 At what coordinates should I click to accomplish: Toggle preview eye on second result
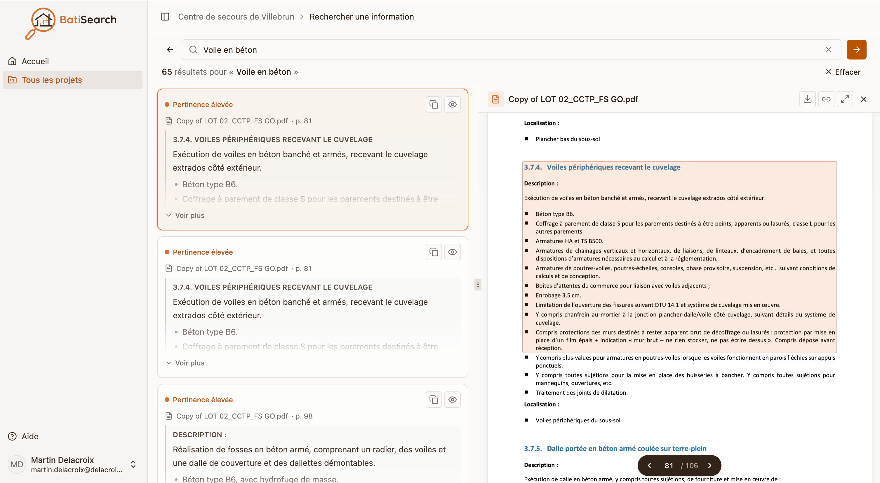(x=452, y=252)
